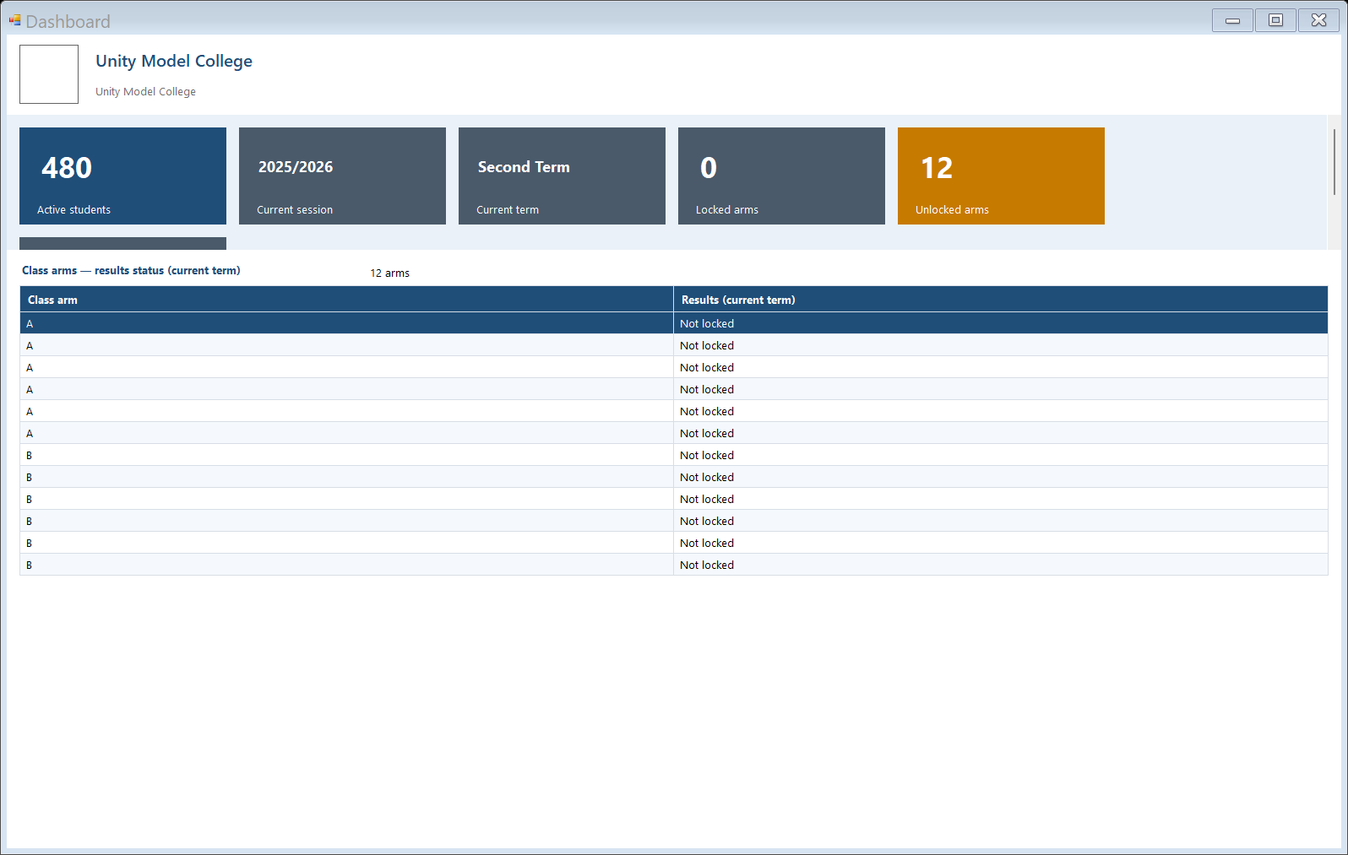Sort by Results (current term) column header
This screenshot has width=1348, height=855.
coord(1001,300)
